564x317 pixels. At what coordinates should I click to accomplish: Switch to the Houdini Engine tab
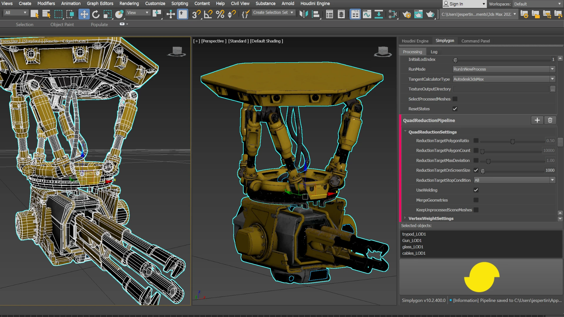(415, 41)
